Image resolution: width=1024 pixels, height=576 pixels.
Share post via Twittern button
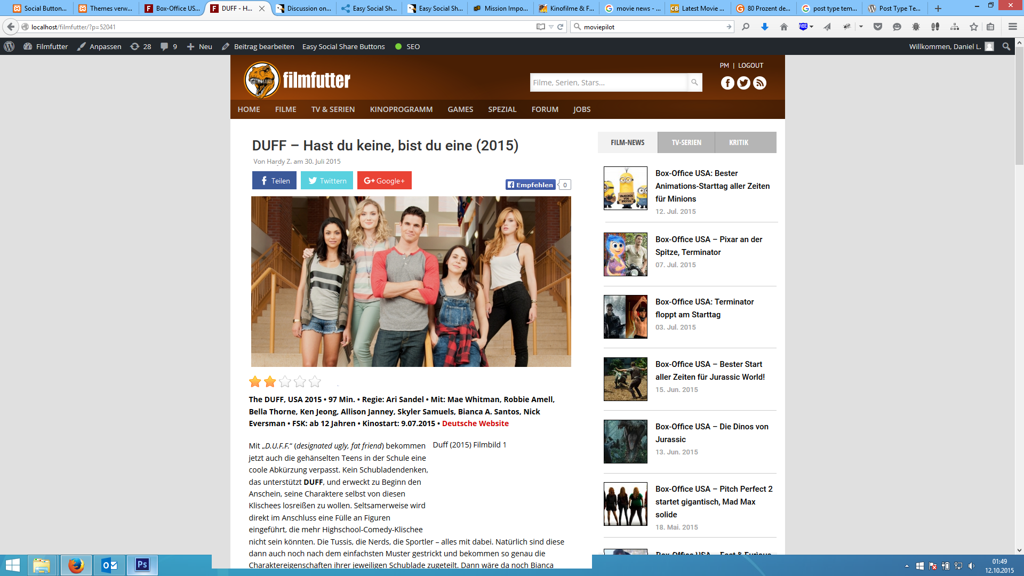pyautogui.click(x=327, y=181)
